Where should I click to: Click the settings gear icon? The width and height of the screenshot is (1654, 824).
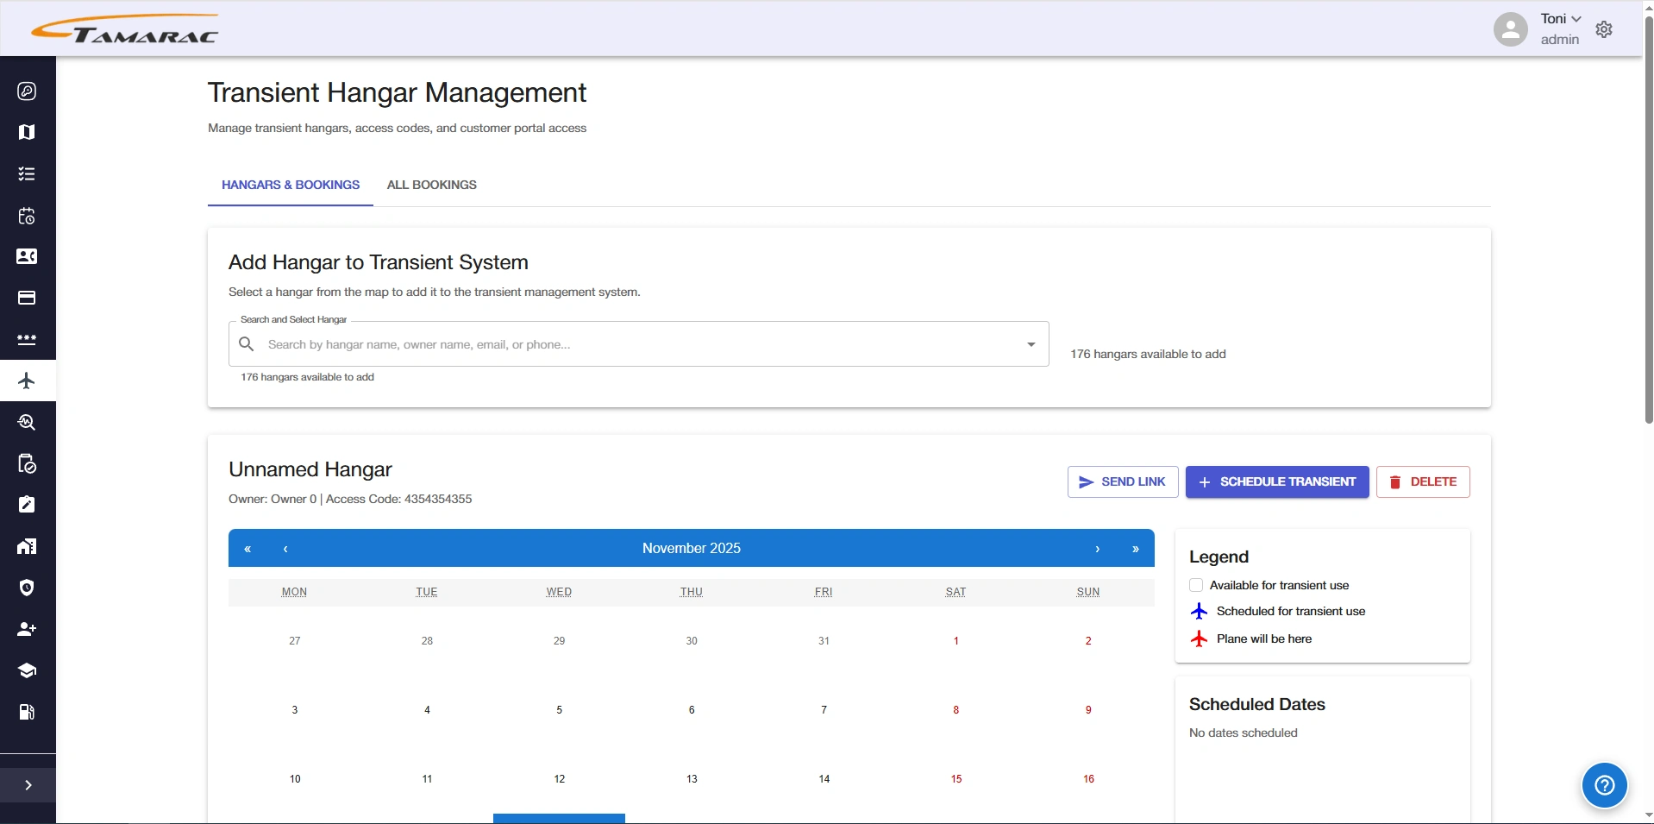tap(1604, 29)
